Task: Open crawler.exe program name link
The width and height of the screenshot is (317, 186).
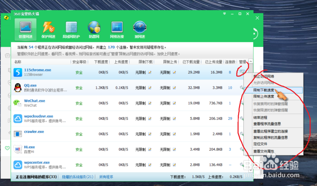Action: pyautogui.click(x=34, y=131)
